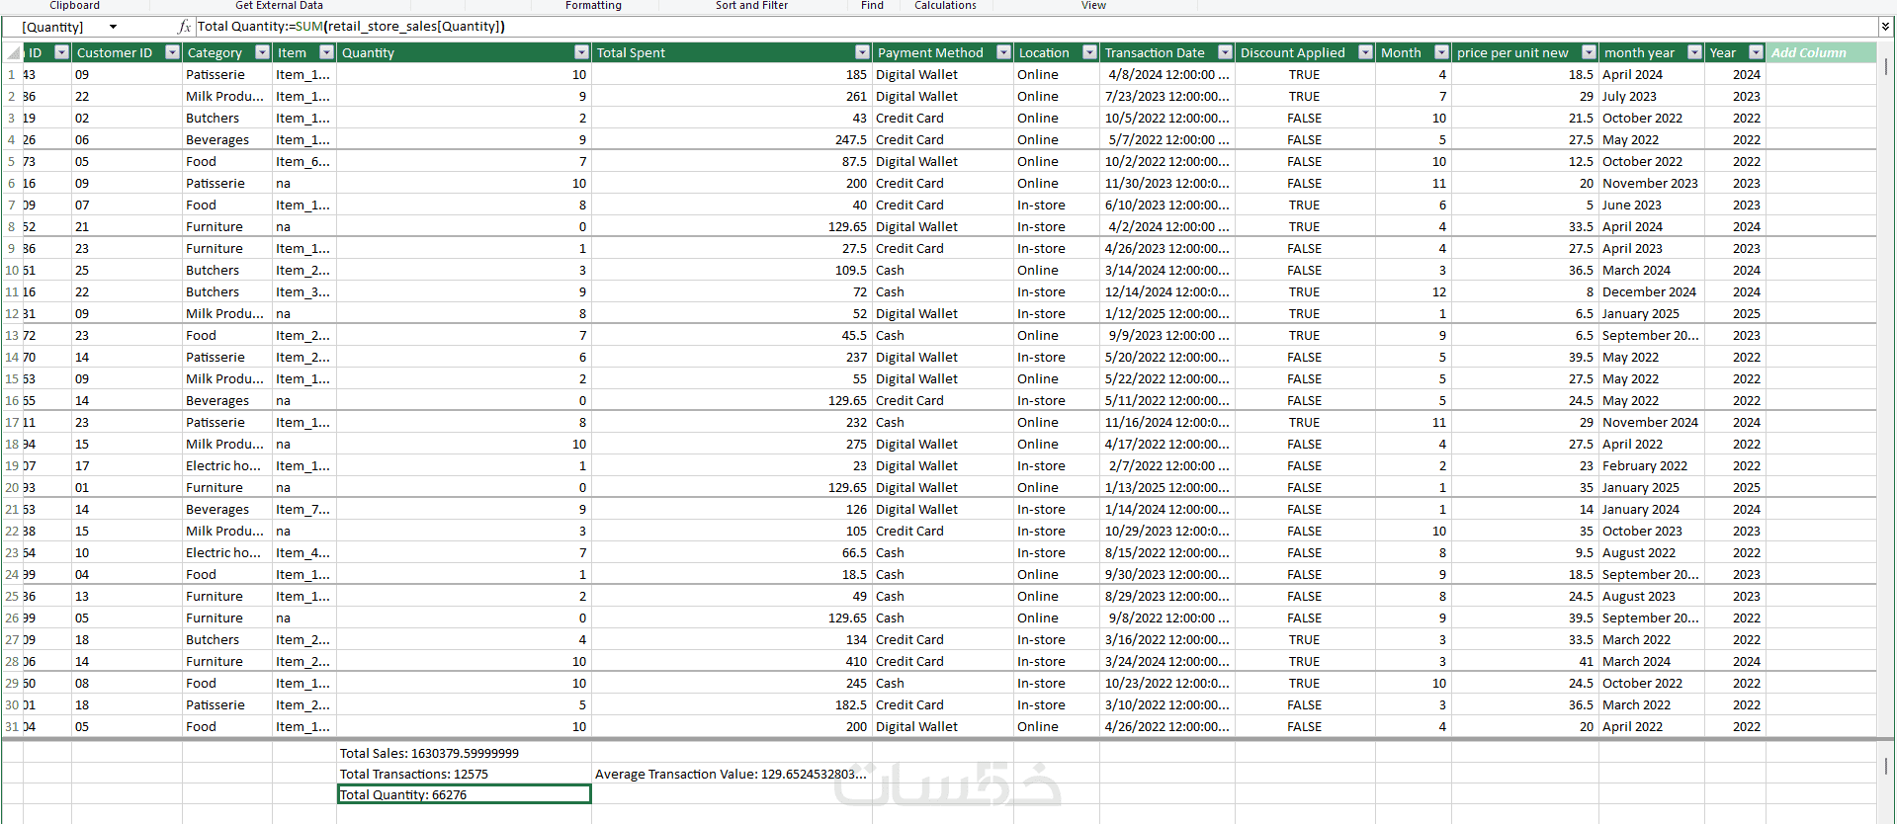The image size is (1897, 824).
Task: Click the transaction date 12/14/2024 cell
Action: click(x=1166, y=291)
